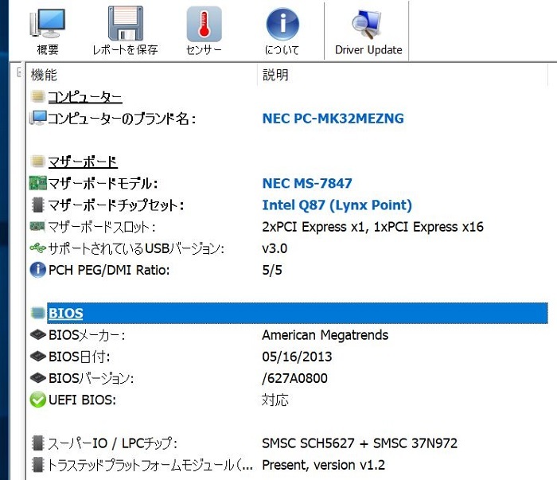557x480 pixels.
Task: Select the USB version value v3.0
Action: (275, 248)
